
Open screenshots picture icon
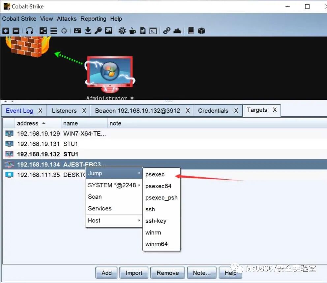click(x=108, y=31)
